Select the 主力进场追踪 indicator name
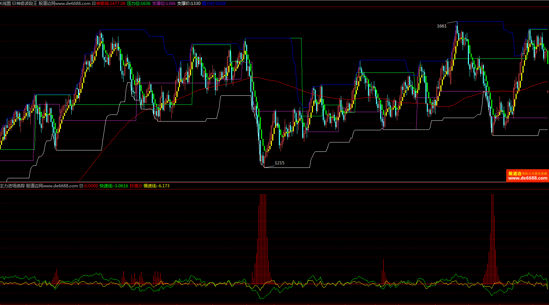549x305 pixels. (x=13, y=186)
